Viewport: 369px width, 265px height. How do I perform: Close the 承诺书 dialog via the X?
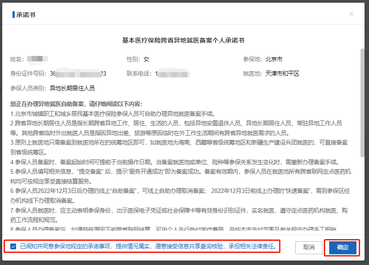pos(352,14)
